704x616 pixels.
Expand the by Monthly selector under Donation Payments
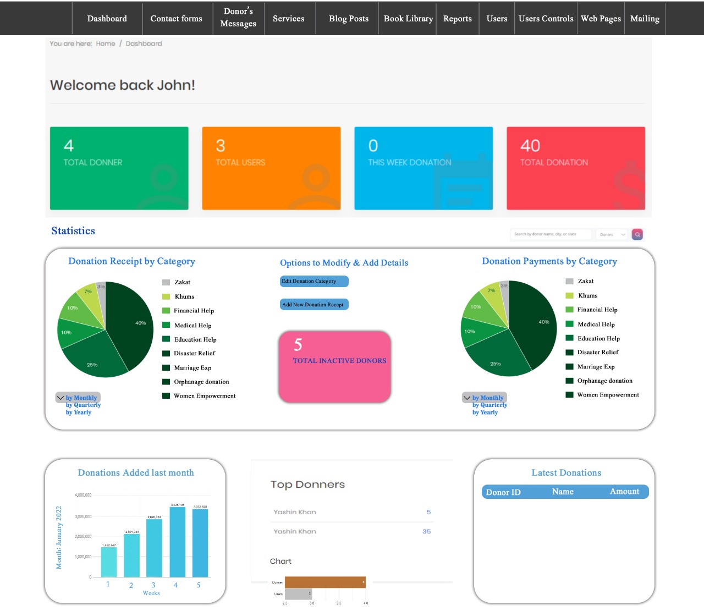tap(487, 398)
